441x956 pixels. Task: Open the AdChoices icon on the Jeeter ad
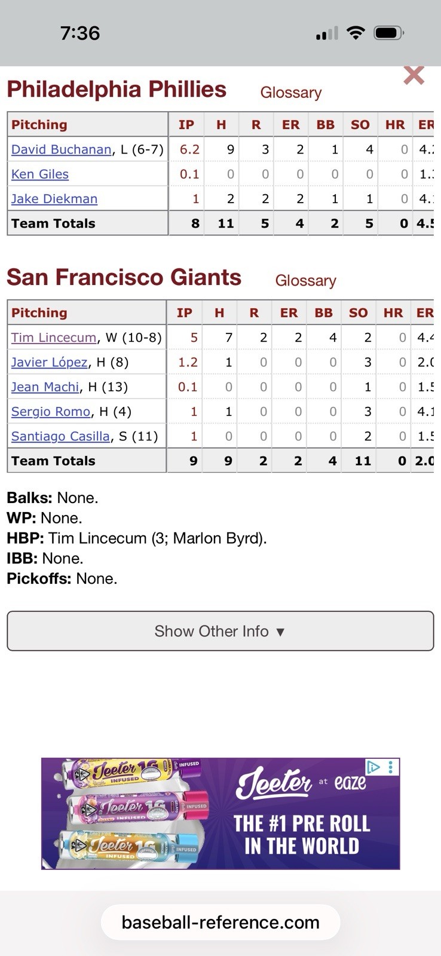[x=373, y=767]
